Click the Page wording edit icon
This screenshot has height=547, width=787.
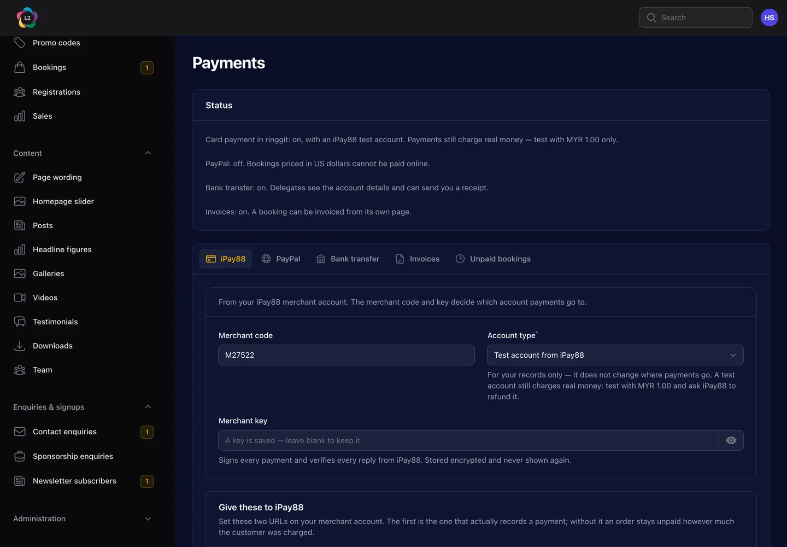tap(20, 177)
